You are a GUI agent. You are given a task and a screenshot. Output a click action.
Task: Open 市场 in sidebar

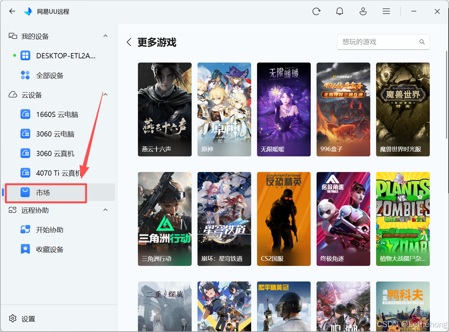click(x=59, y=192)
